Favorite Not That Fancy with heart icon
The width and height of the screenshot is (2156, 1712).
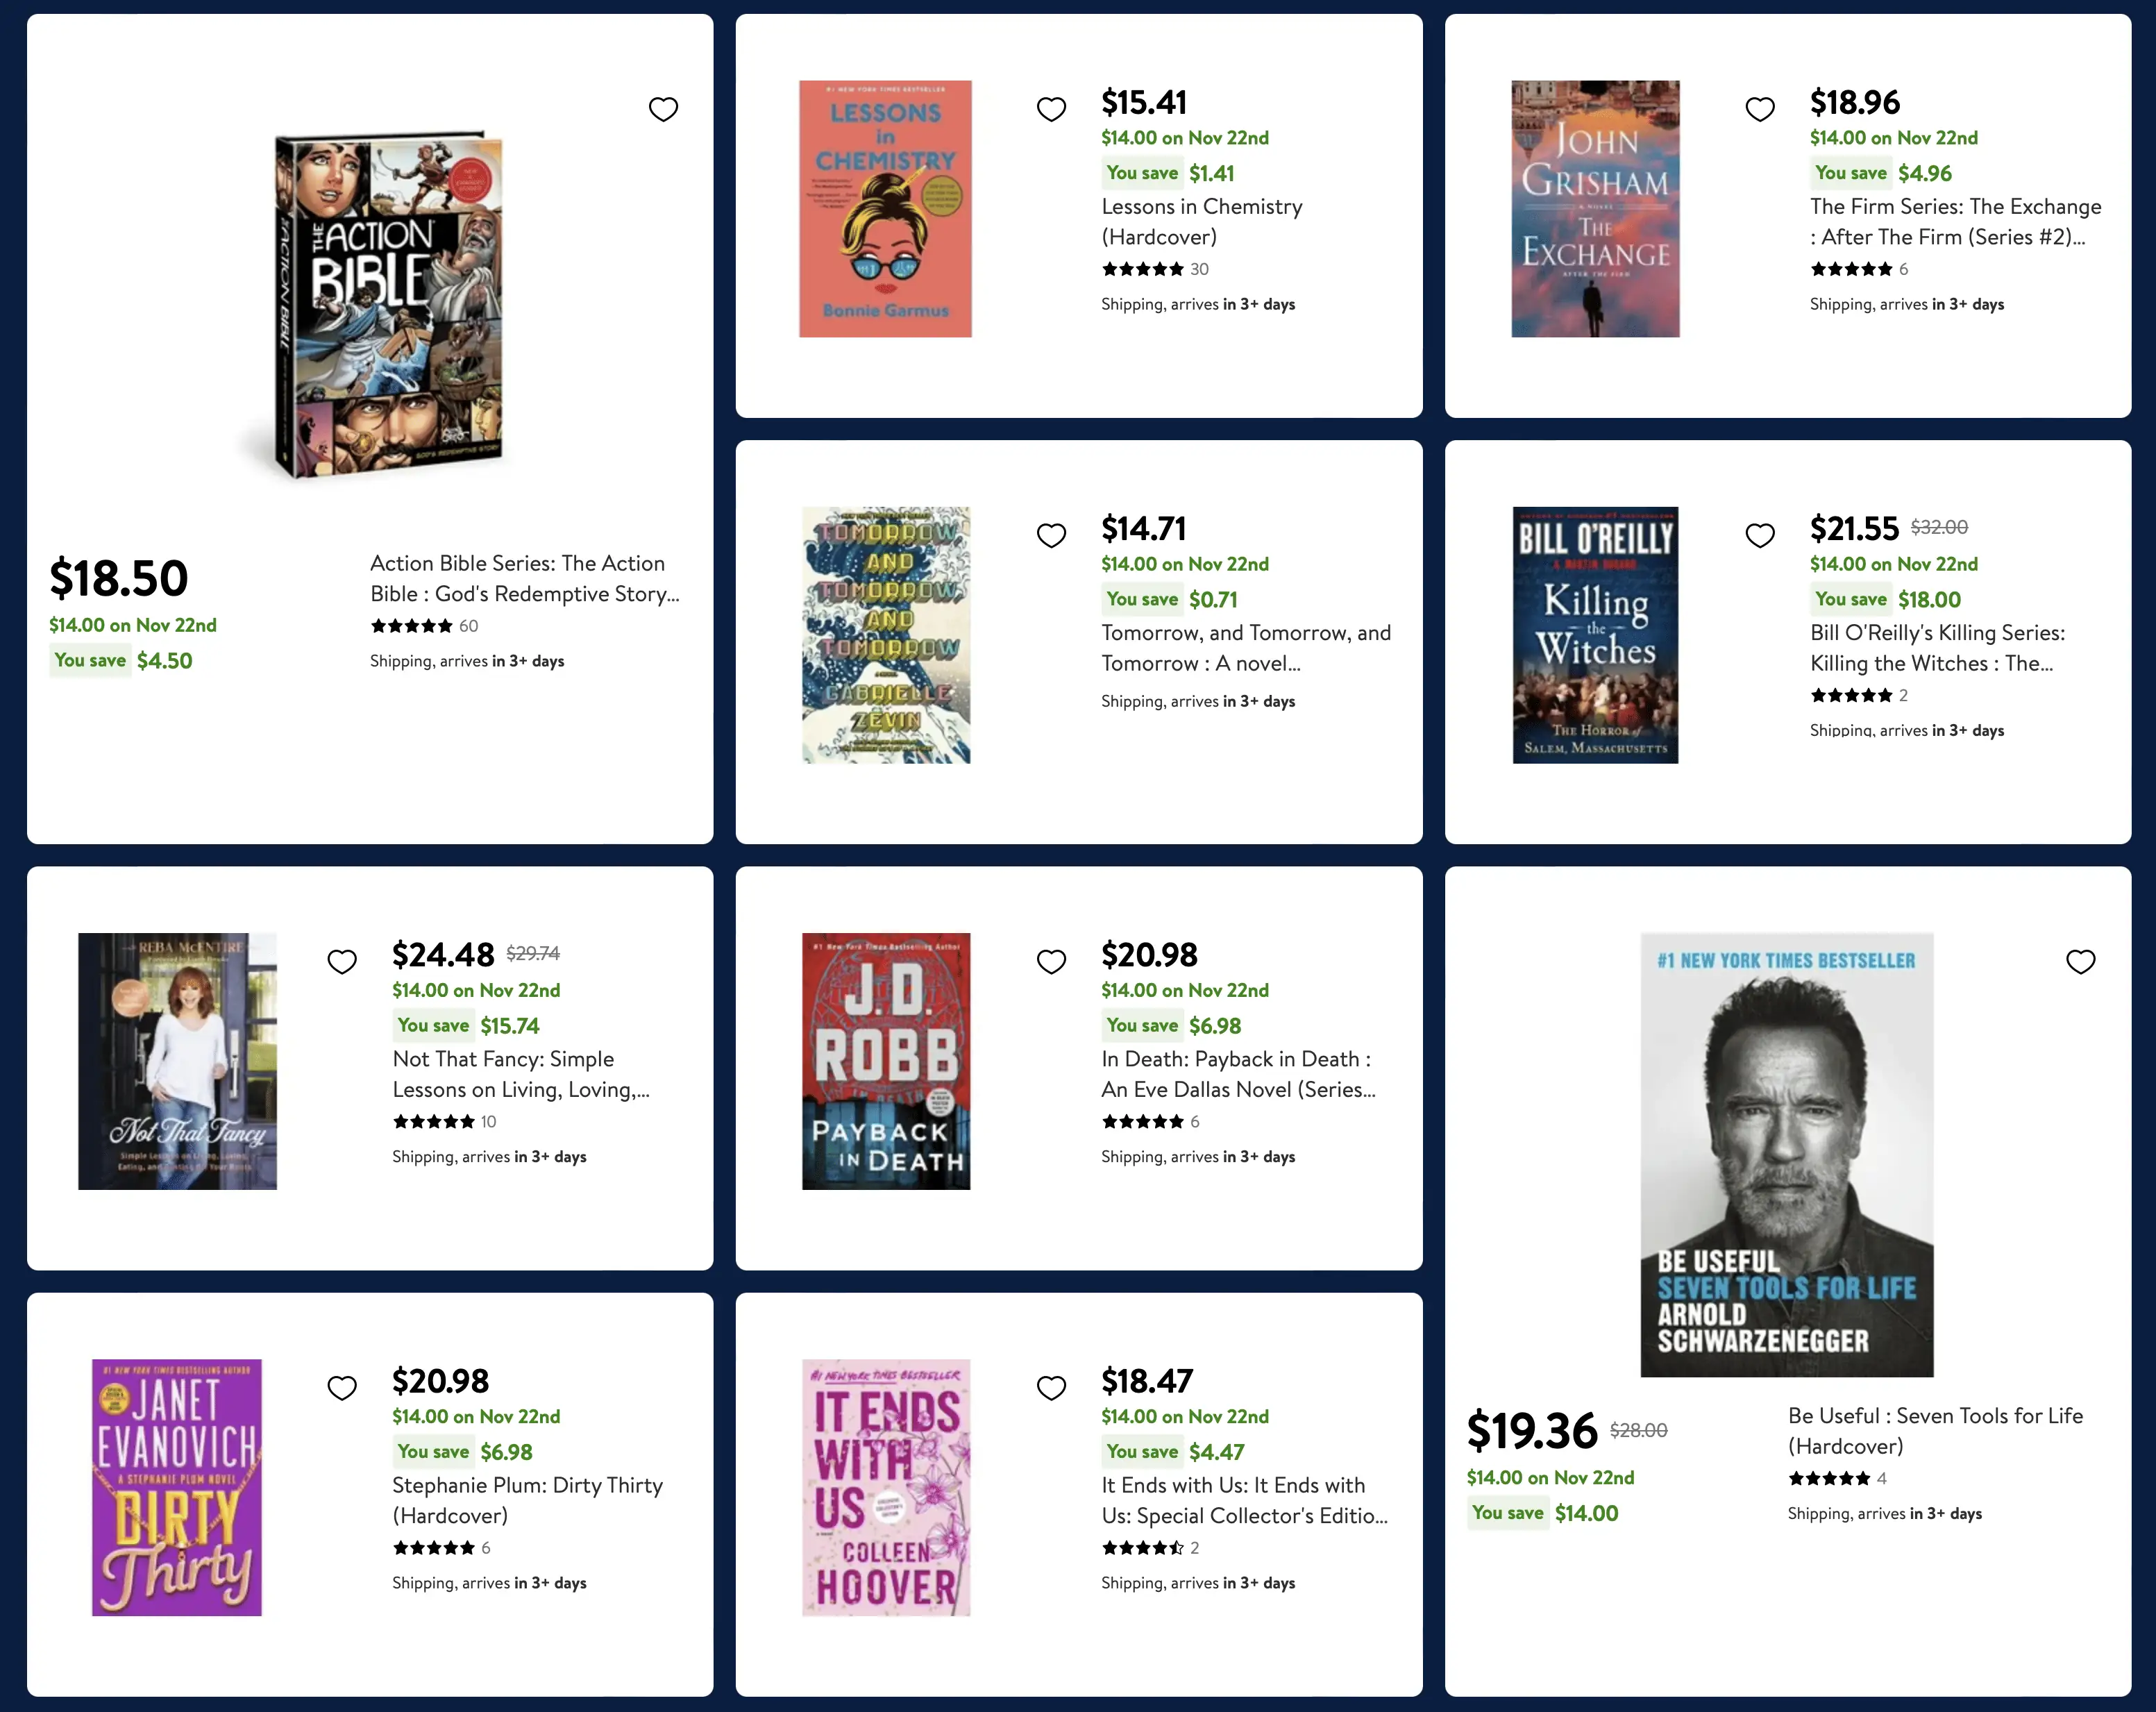(x=342, y=961)
